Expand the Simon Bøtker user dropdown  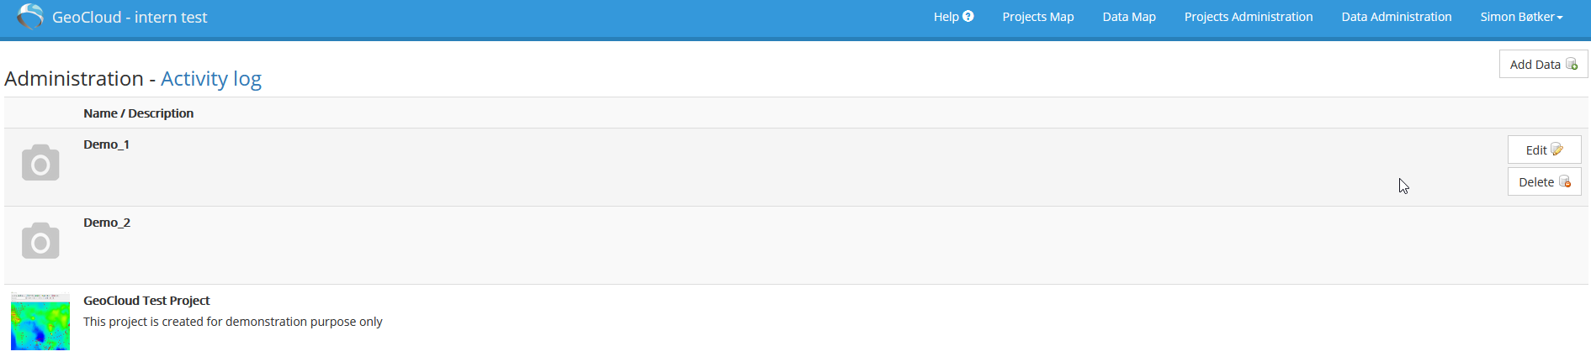coord(1521,17)
